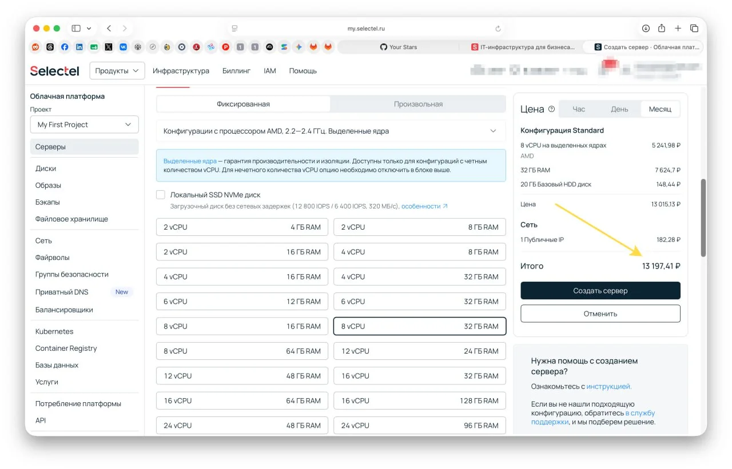Select the 24 vCPU 96 ГБ RAM configuration

pos(420,425)
